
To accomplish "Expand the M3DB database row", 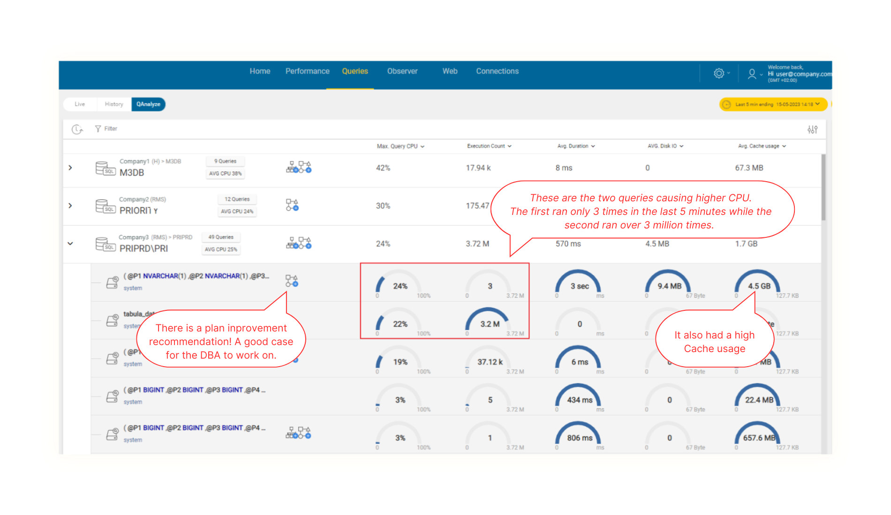I will tap(70, 168).
